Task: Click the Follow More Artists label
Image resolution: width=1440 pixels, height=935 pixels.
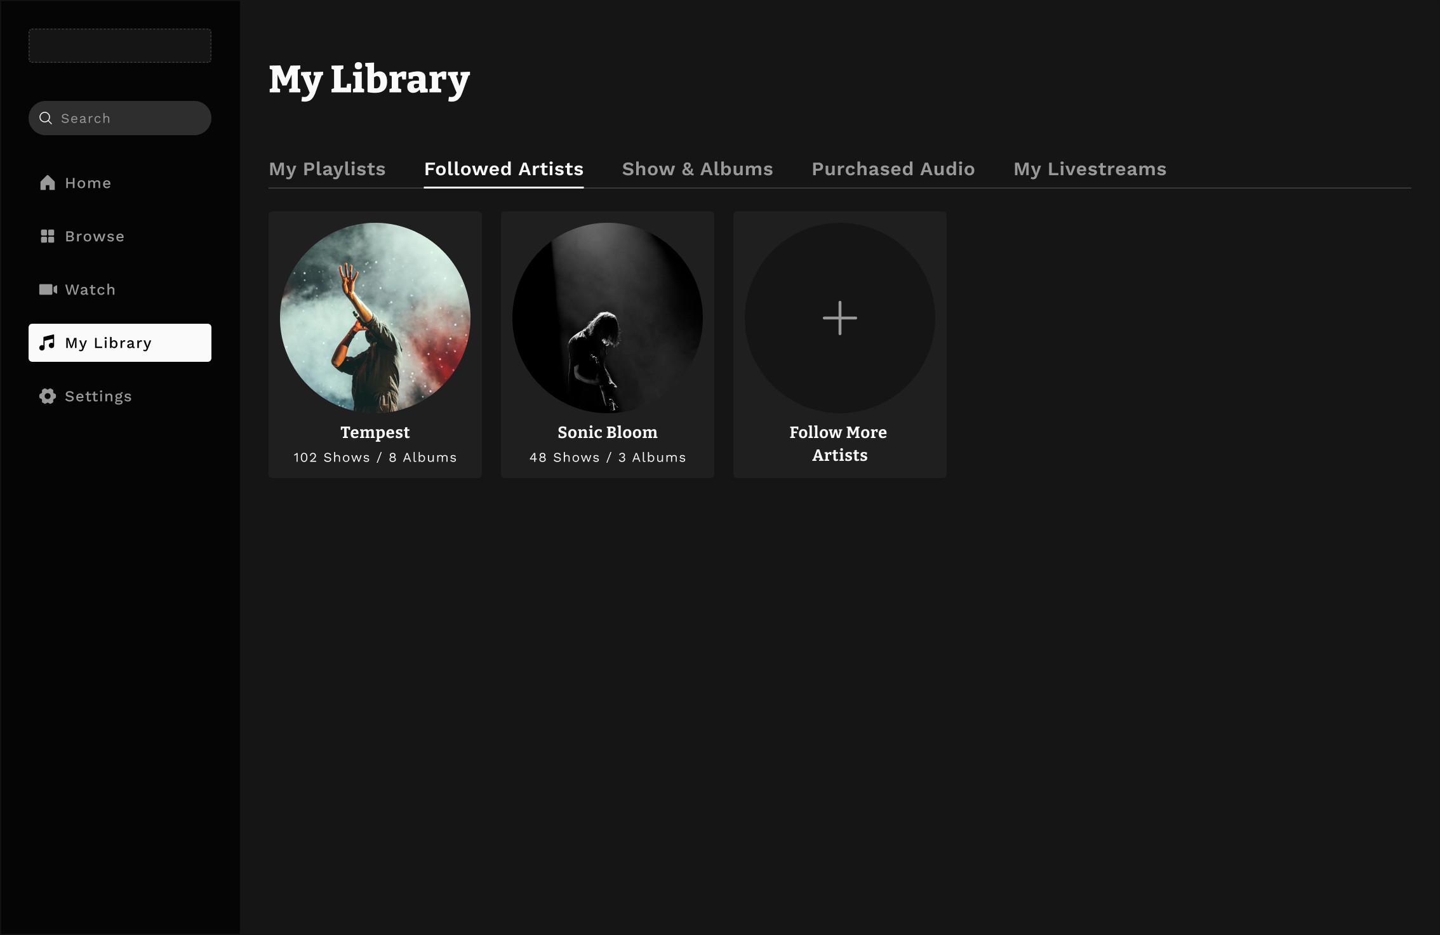Action: pos(839,444)
